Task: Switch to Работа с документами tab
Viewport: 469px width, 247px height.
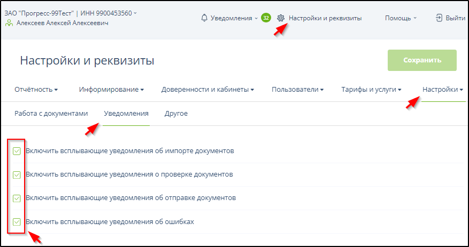Action: pyautogui.click(x=51, y=114)
